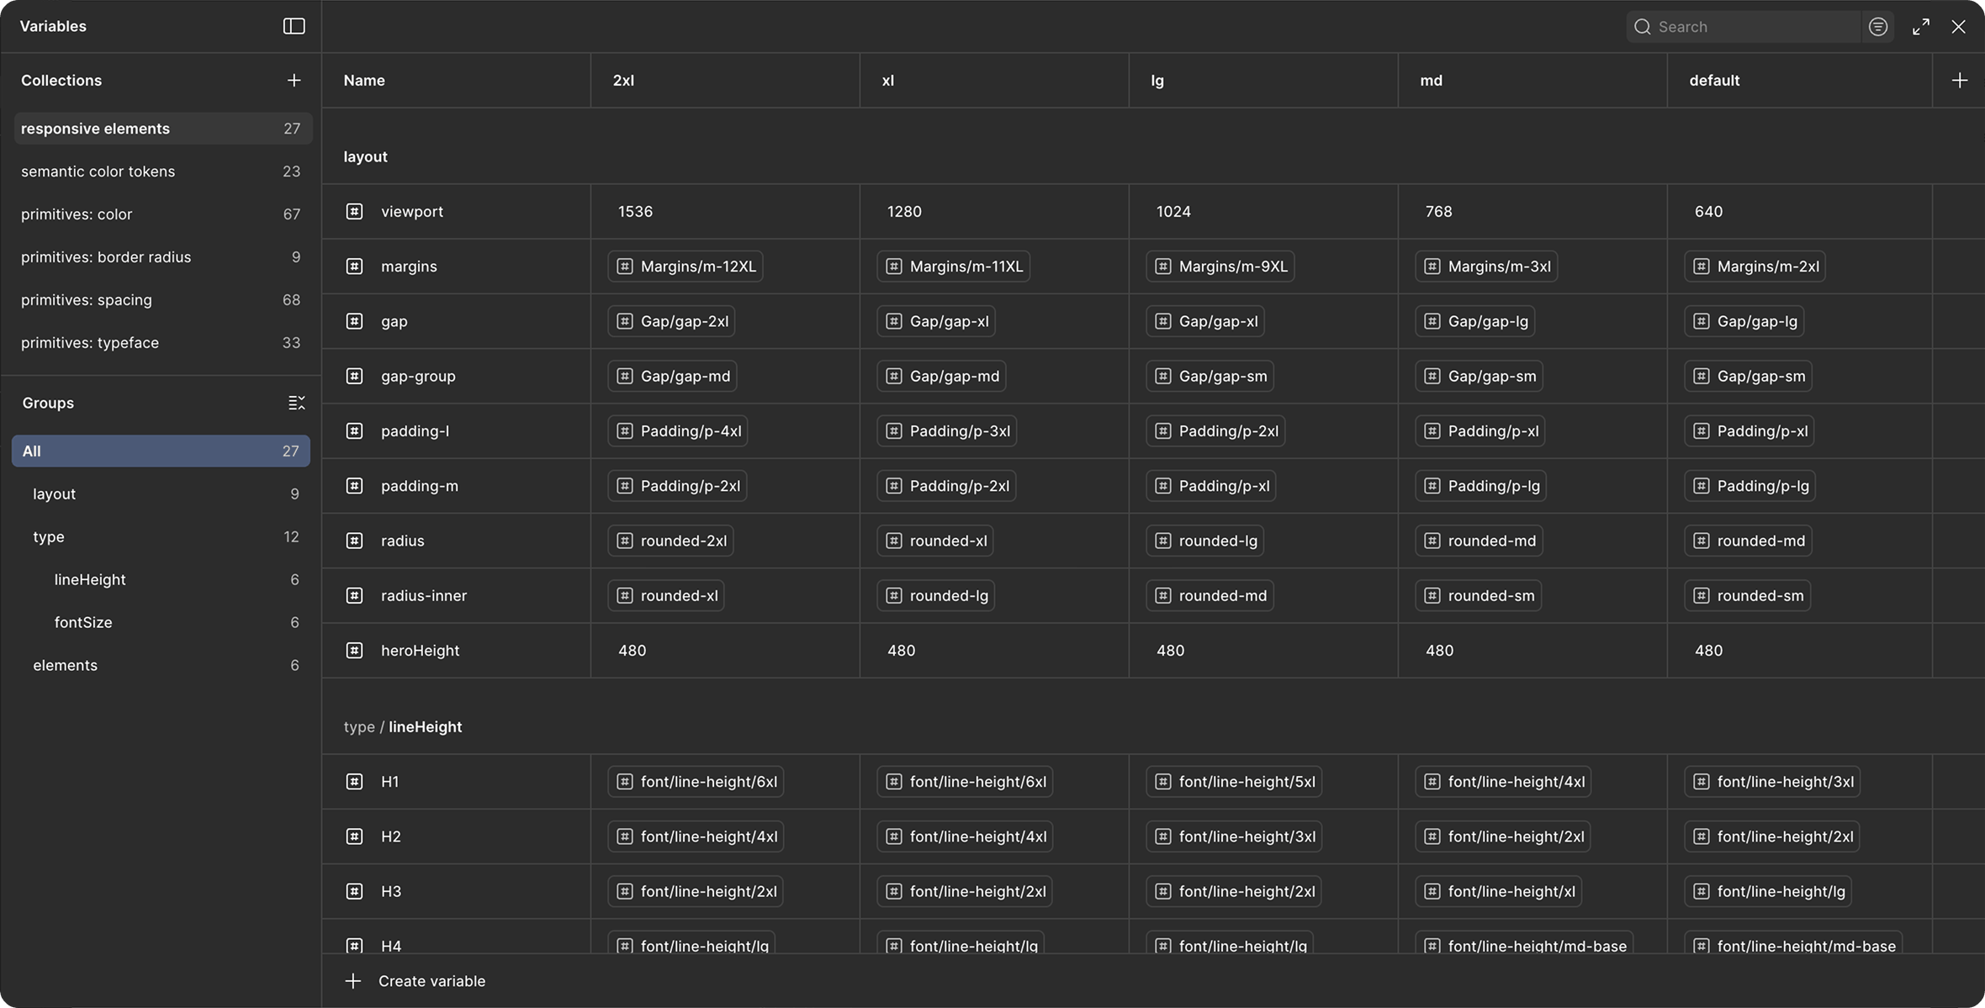Close the variables window
This screenshot has height=1008, width=1985.
tap(1958, 27)
